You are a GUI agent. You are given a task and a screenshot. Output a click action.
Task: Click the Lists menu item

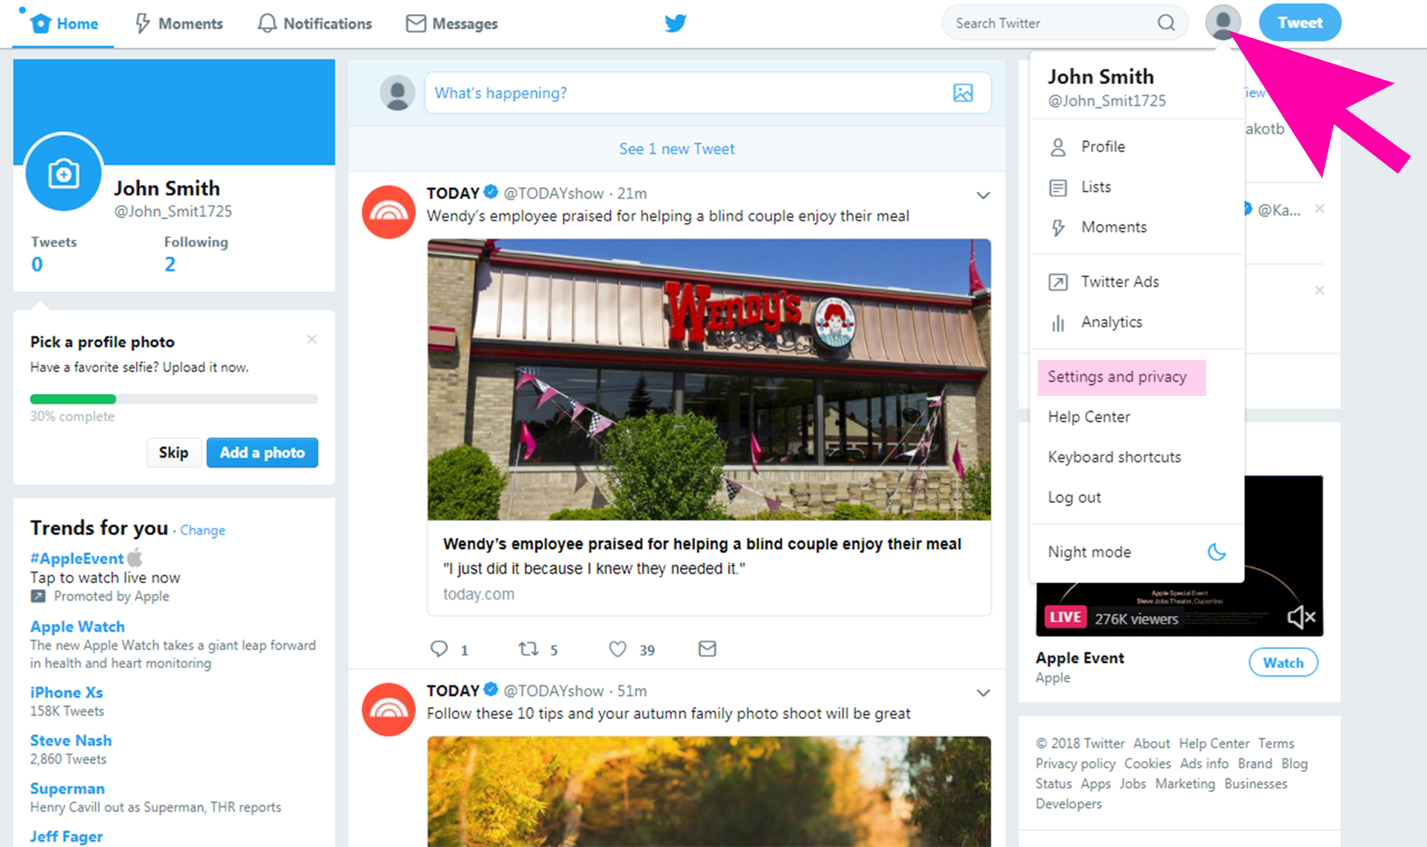click(x=1096, y=187)
